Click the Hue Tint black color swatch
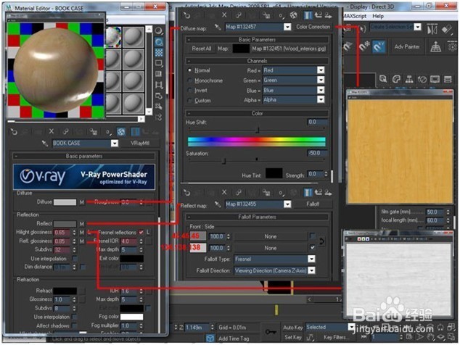This screenshot has height=345, width=460. tap(274, 173)
